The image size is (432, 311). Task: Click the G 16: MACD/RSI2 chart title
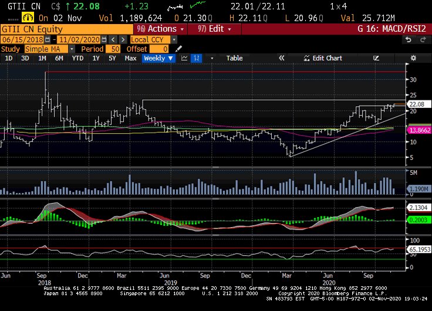coord(392,29)
